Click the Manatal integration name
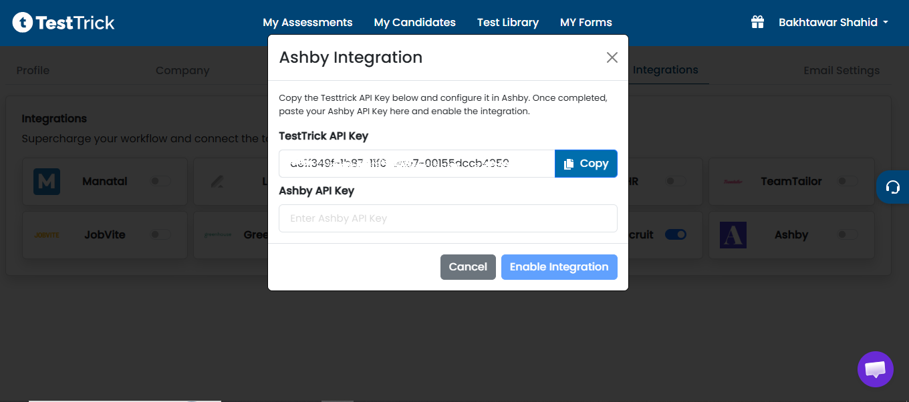The image size is (909, 402). point(105,182)
